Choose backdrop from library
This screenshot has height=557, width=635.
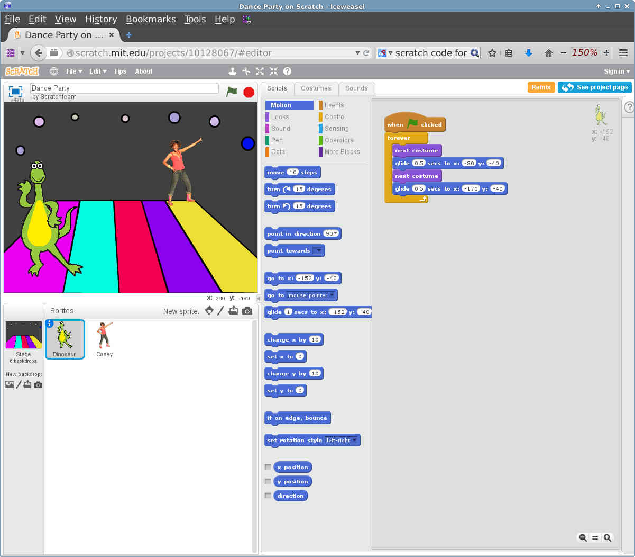coord(10,384)
